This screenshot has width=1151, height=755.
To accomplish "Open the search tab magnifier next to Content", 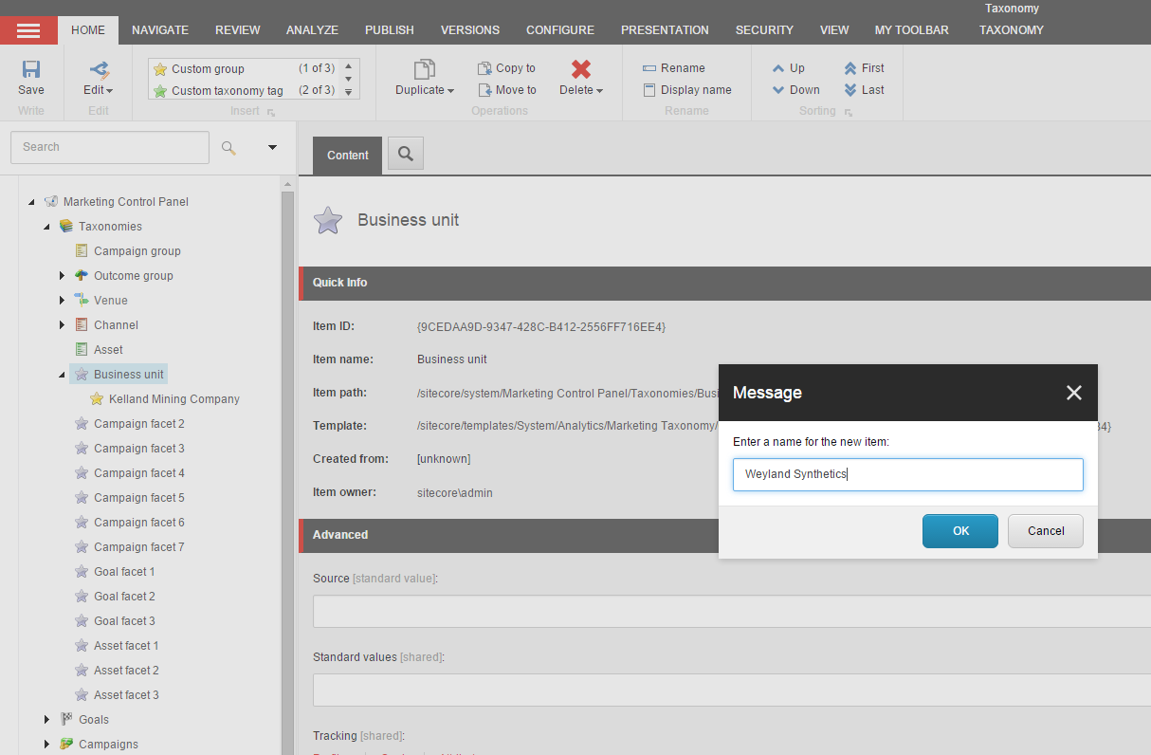I will pos(406,154).
